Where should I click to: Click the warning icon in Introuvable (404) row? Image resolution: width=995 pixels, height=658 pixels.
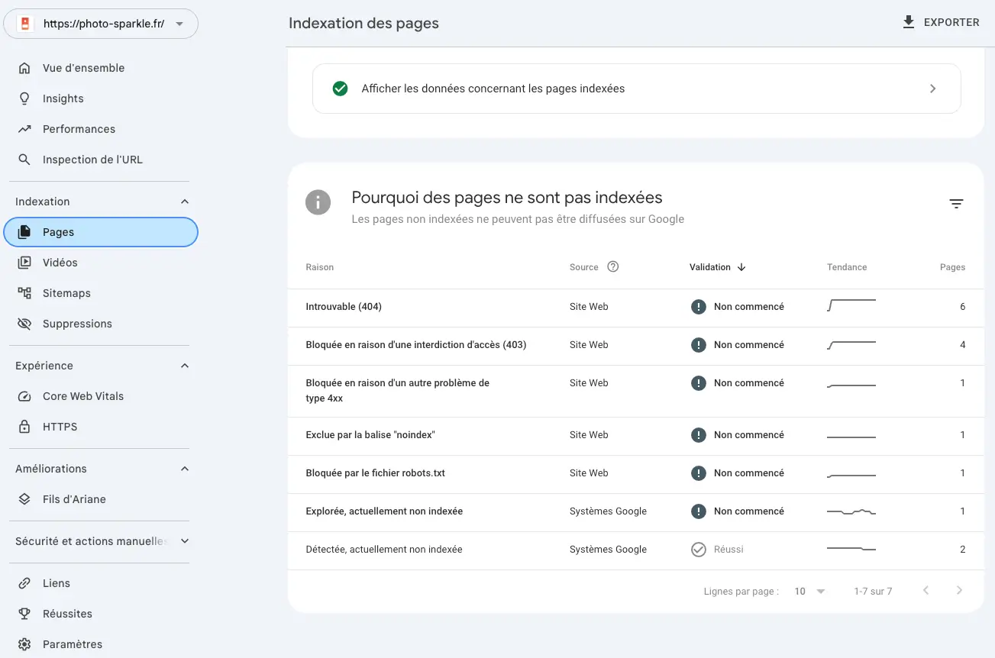tap(698, 307)
